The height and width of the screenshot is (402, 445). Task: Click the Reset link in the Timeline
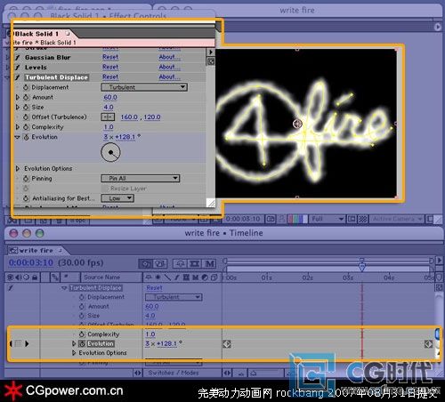coord(154,288)
